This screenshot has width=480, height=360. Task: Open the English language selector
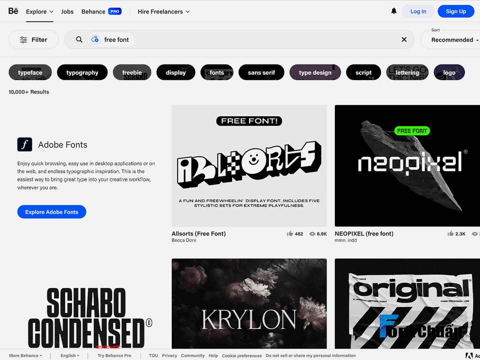pos(70,355)
